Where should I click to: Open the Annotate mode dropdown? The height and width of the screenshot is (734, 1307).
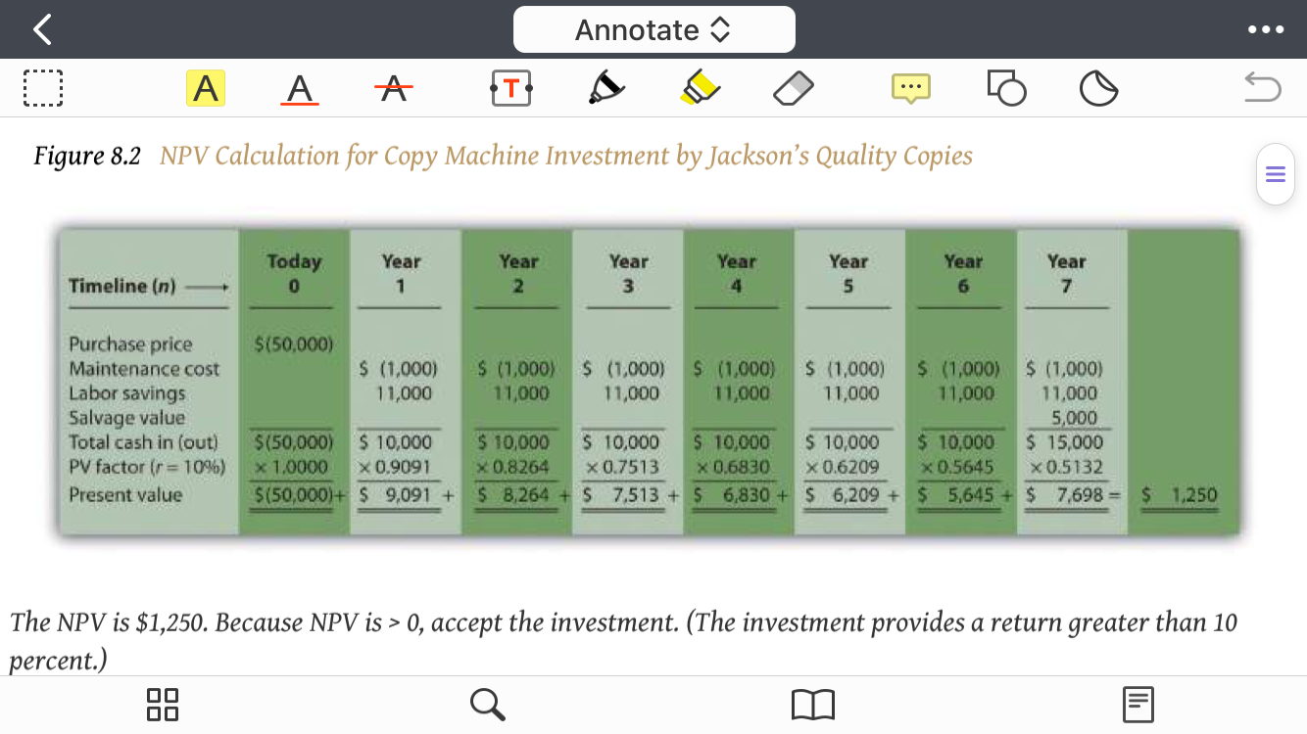[x=653, y=29]
